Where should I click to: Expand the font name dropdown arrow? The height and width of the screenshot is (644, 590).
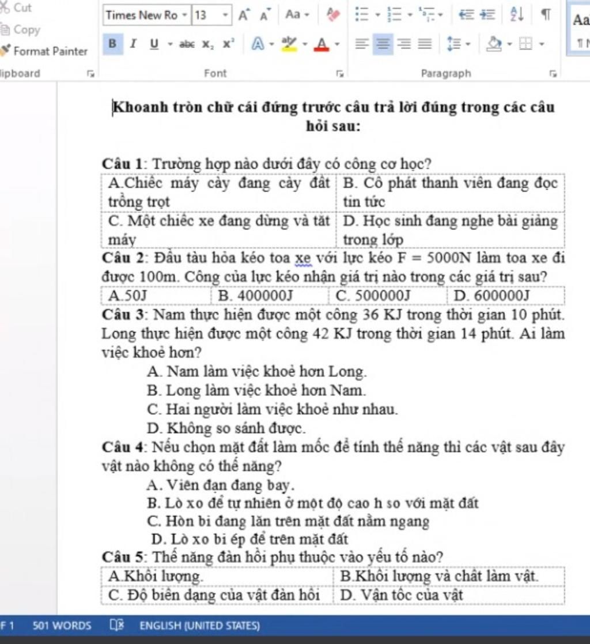pos(185,15)
